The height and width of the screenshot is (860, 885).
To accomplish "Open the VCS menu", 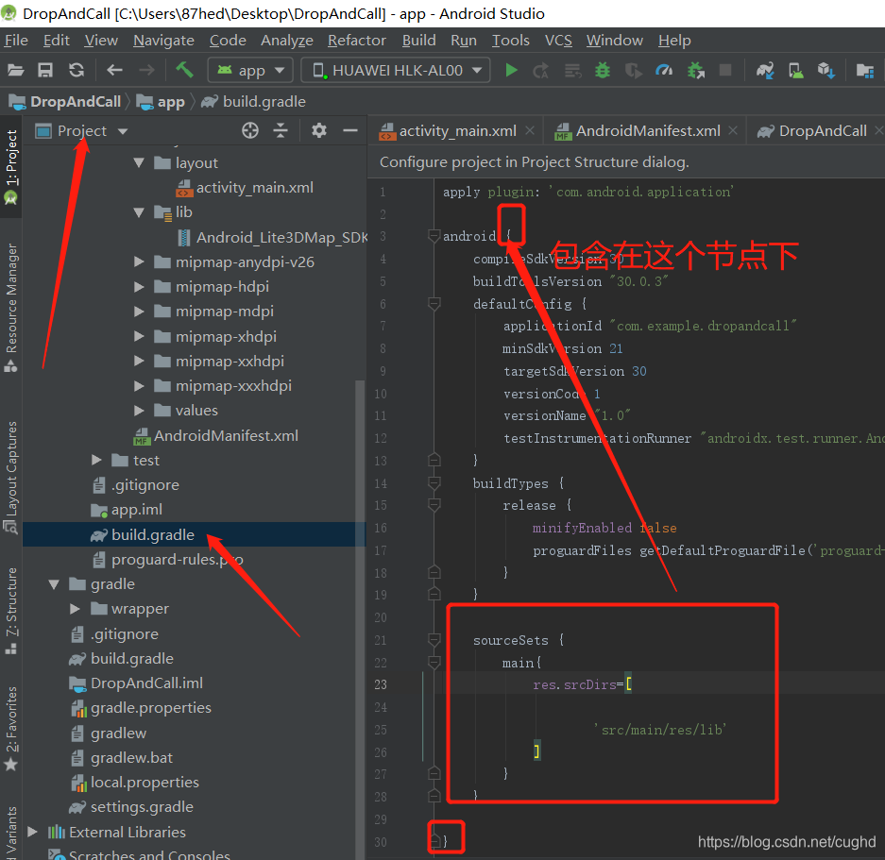I will pyautogui.click(x=558, y=41).
